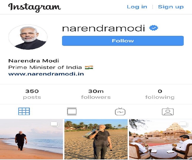Open the IGTV tab icon
The image size is (192, 160).
[120, 111]
